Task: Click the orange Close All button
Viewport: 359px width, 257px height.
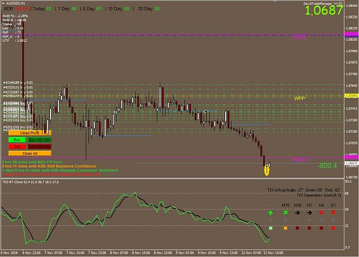Action: tap(30, 153)
